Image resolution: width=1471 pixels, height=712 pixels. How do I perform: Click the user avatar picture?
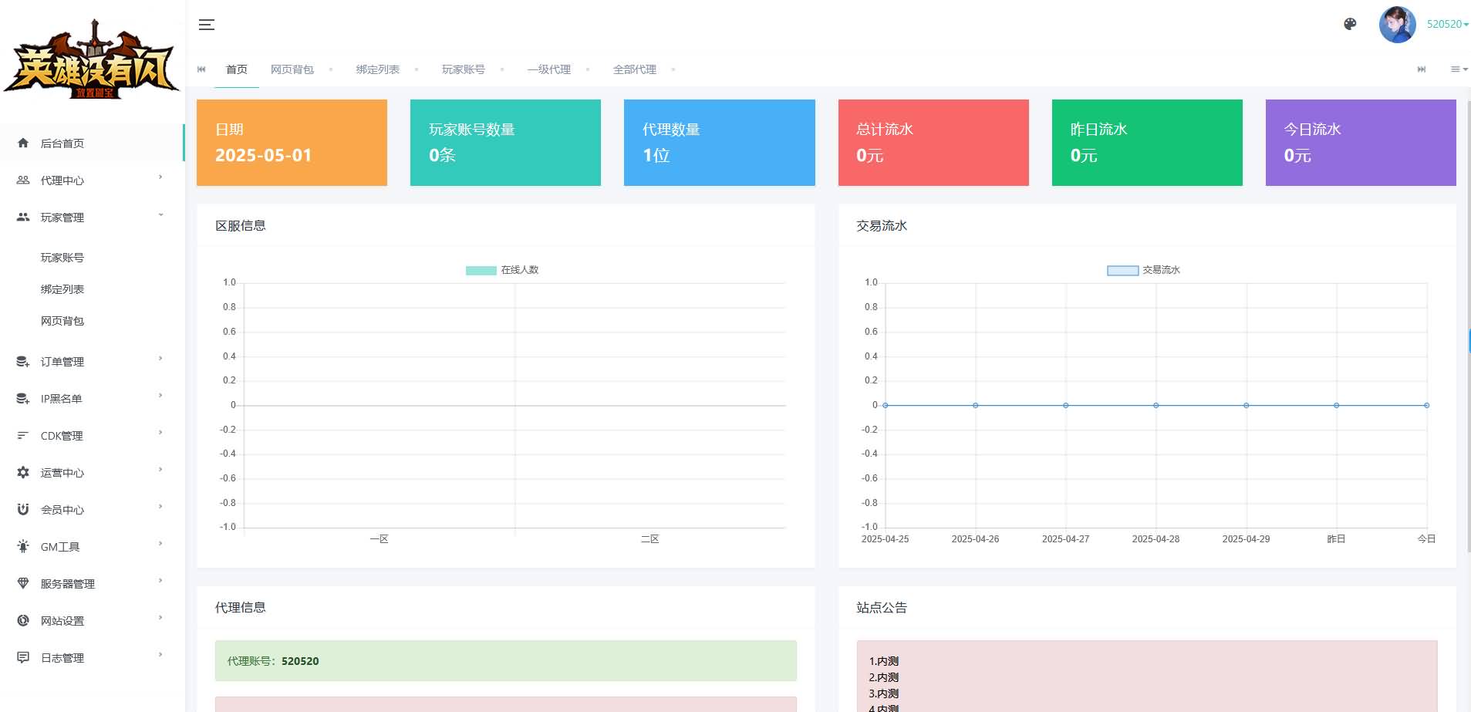1397,25
